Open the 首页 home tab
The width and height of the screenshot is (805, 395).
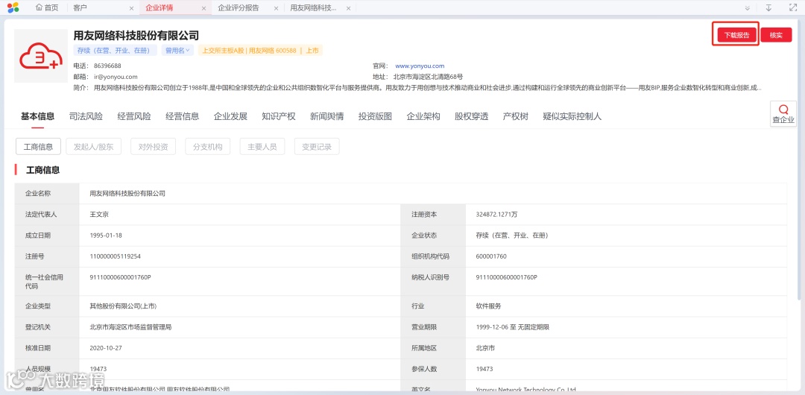click(47, 7)
